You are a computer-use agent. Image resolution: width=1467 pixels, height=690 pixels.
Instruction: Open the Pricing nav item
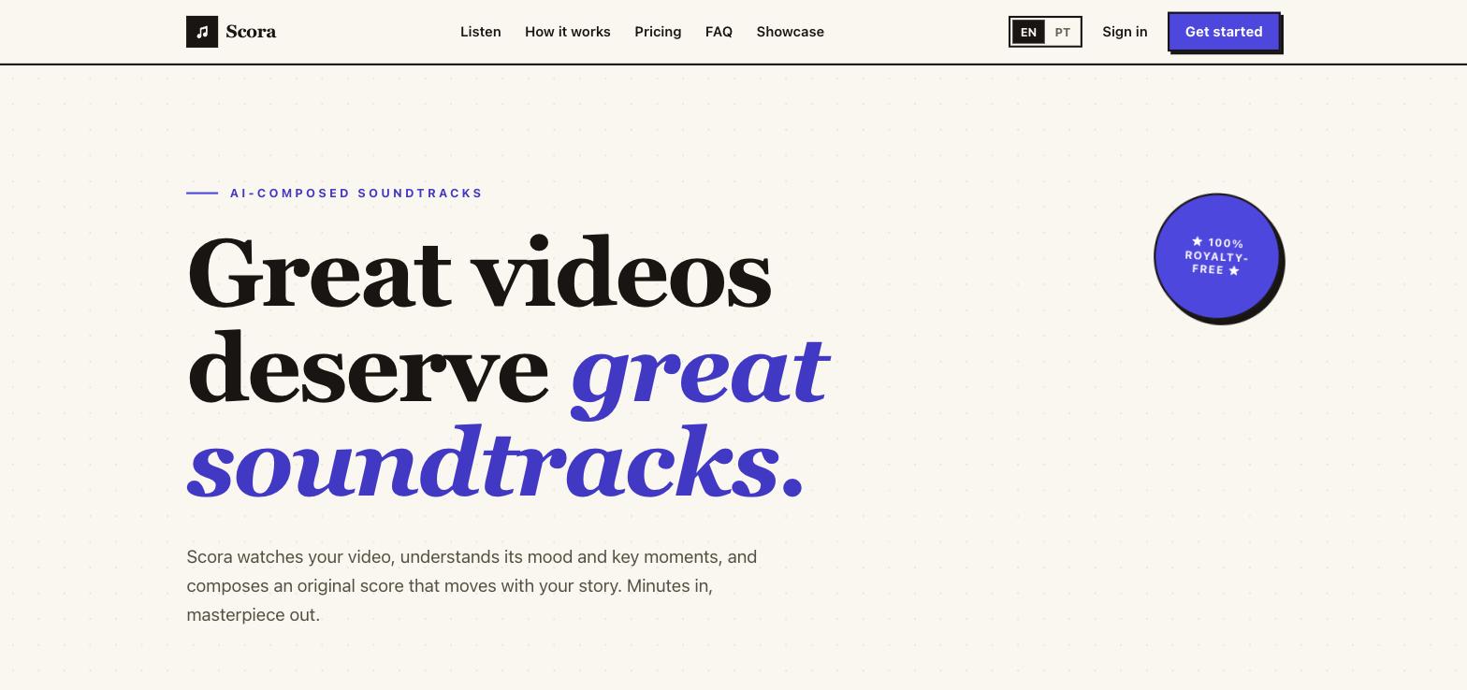pos(658,32)
